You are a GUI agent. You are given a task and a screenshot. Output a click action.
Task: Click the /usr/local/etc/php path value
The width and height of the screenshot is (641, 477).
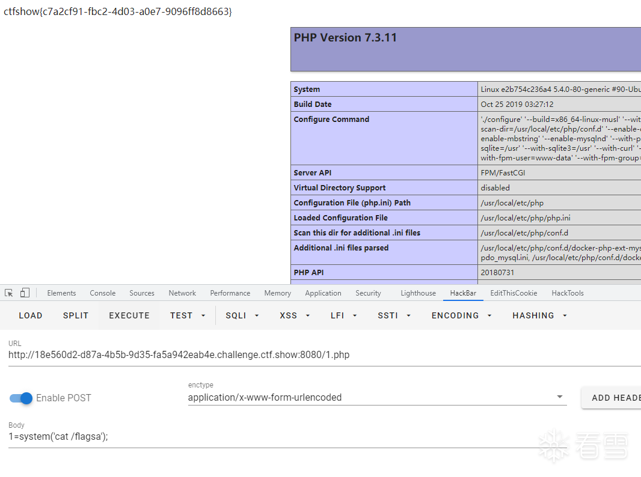pos(512,203)
